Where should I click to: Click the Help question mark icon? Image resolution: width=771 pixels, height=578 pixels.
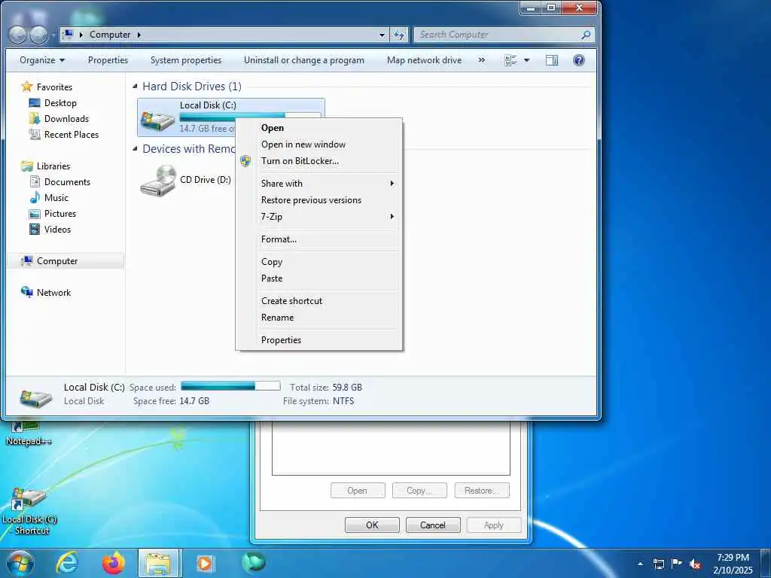click(579, 60)
